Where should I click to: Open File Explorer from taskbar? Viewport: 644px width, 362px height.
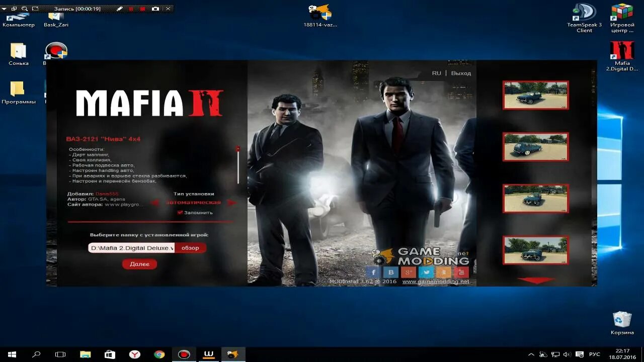(86, 354)
